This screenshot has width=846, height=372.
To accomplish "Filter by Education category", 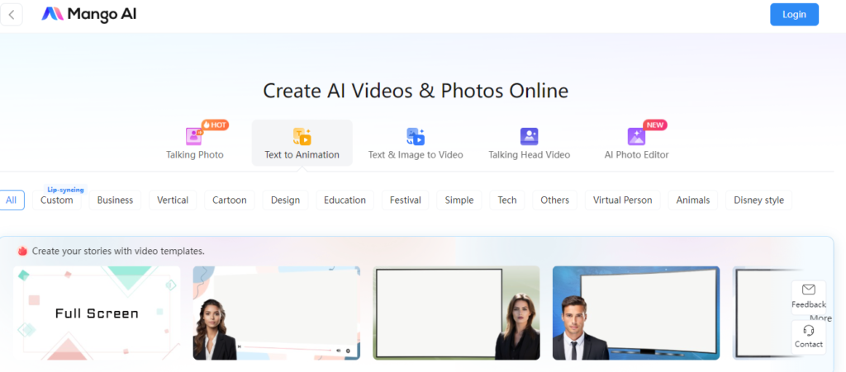I will [345, 200].
